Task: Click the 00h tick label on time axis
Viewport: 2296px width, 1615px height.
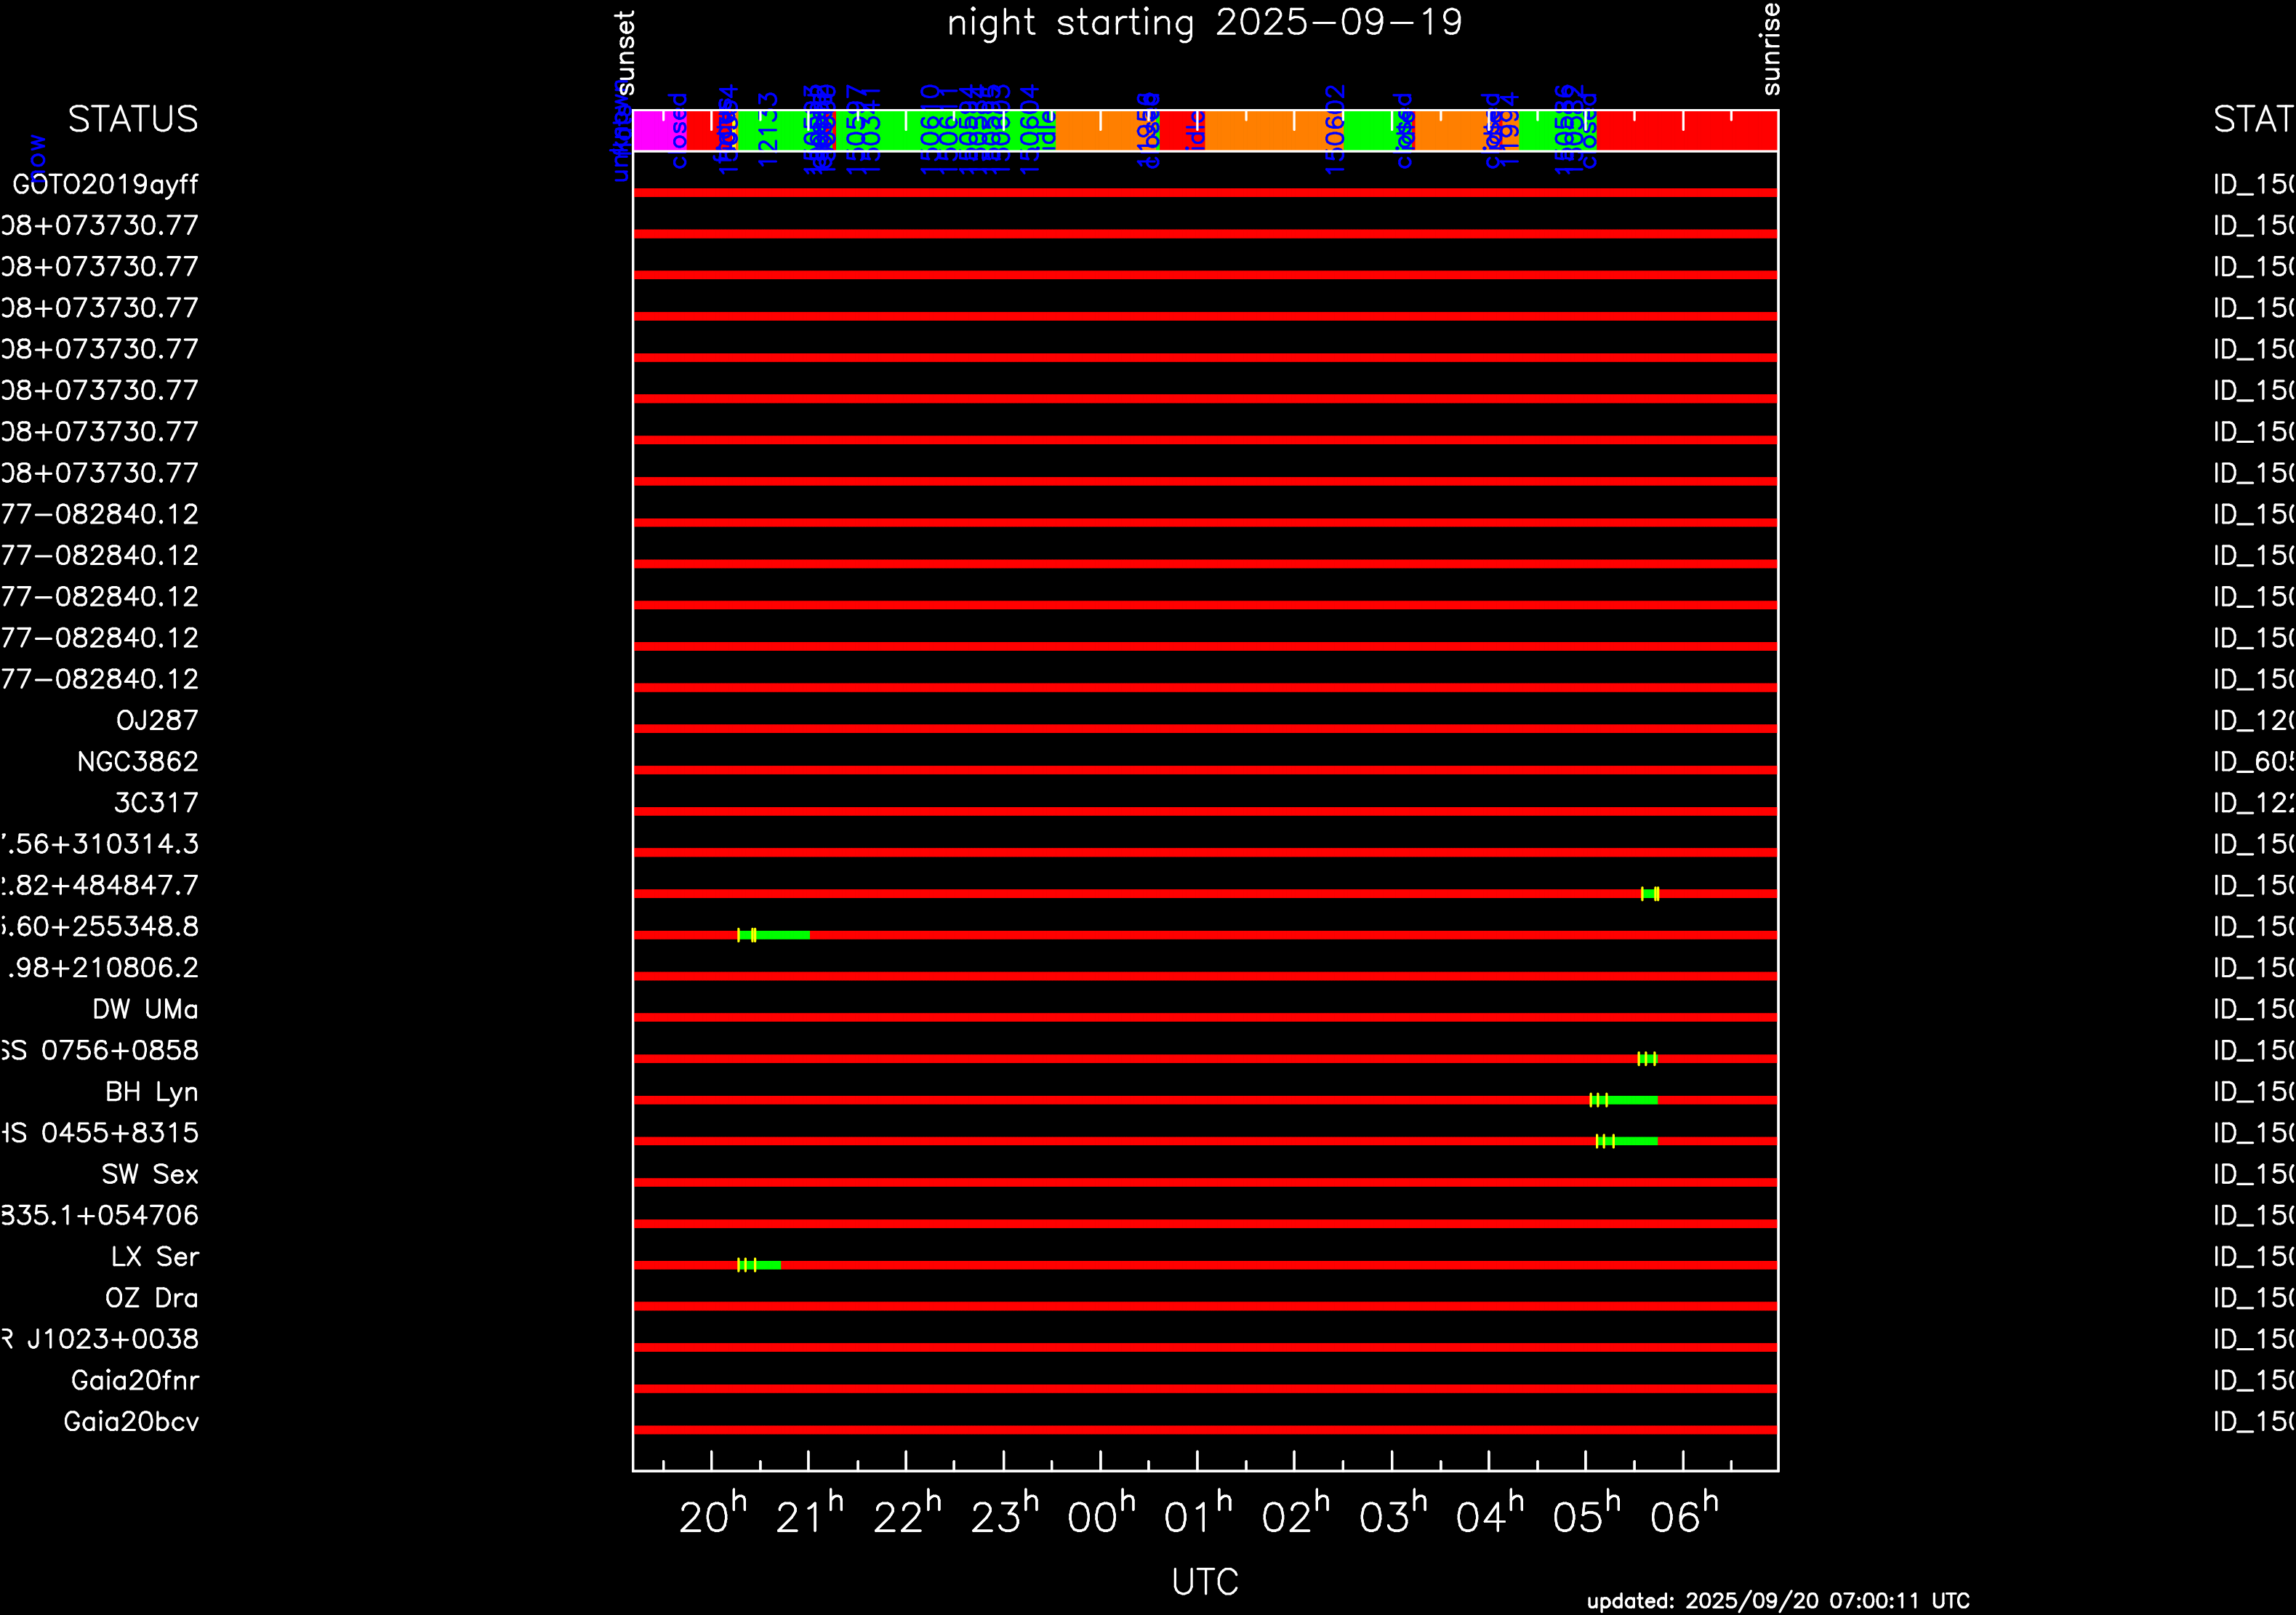Action: 1100,1515
